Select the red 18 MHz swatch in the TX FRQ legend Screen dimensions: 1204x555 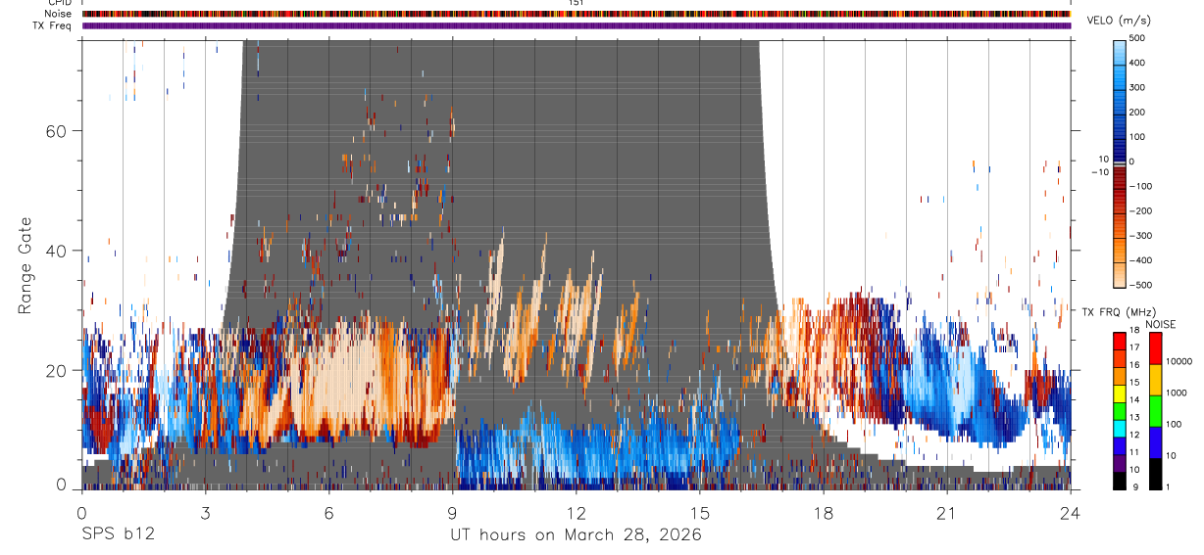point(1120,341)
